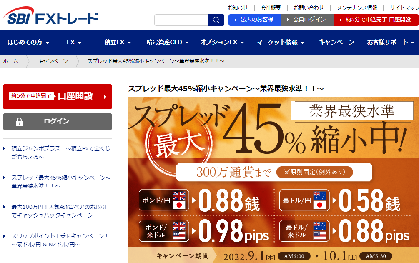Click the 300万通貨まで text
Viewport: 419px width, 263px height.
(x=234, y=172)
